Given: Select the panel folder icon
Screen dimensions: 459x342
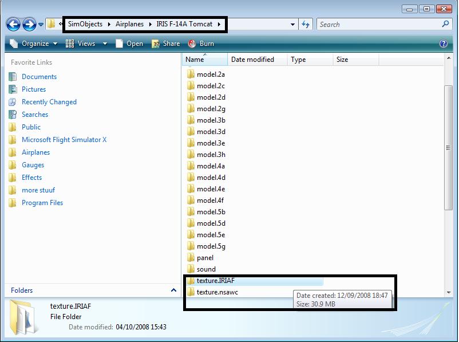Looking at the screenshot, I should click(191, 258).
